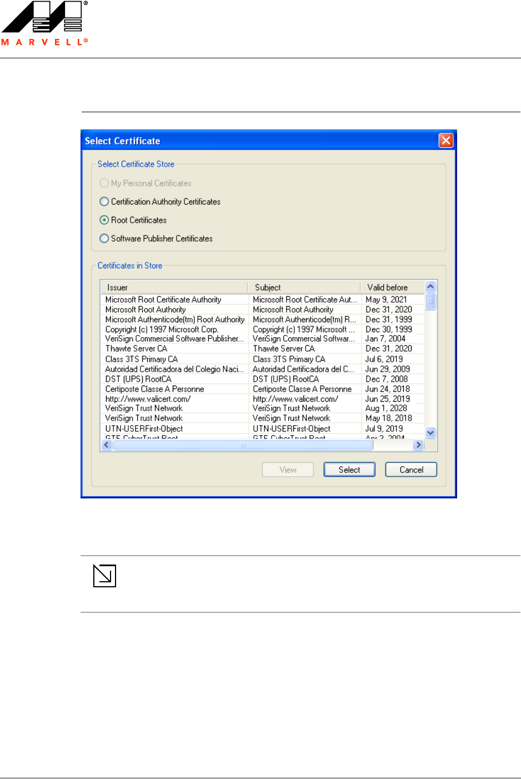Select Thawte Server CA issuer row

point(136,348)
